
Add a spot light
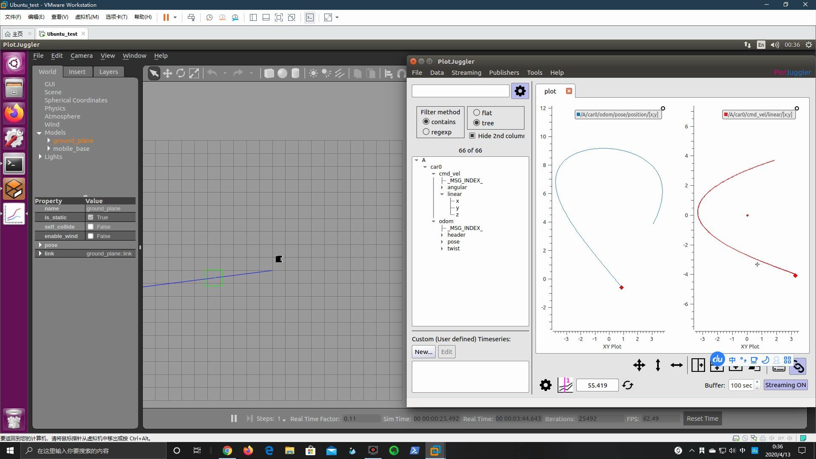pyautogui.click(x=326, y=73)
